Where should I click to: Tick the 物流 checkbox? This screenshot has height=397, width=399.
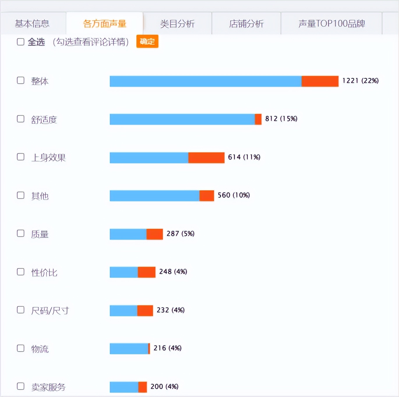coord(20,348)
